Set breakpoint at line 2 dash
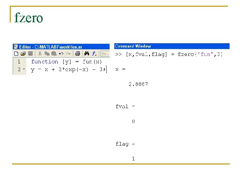Screen dimensions: 242x182 (x=24, y=69)
